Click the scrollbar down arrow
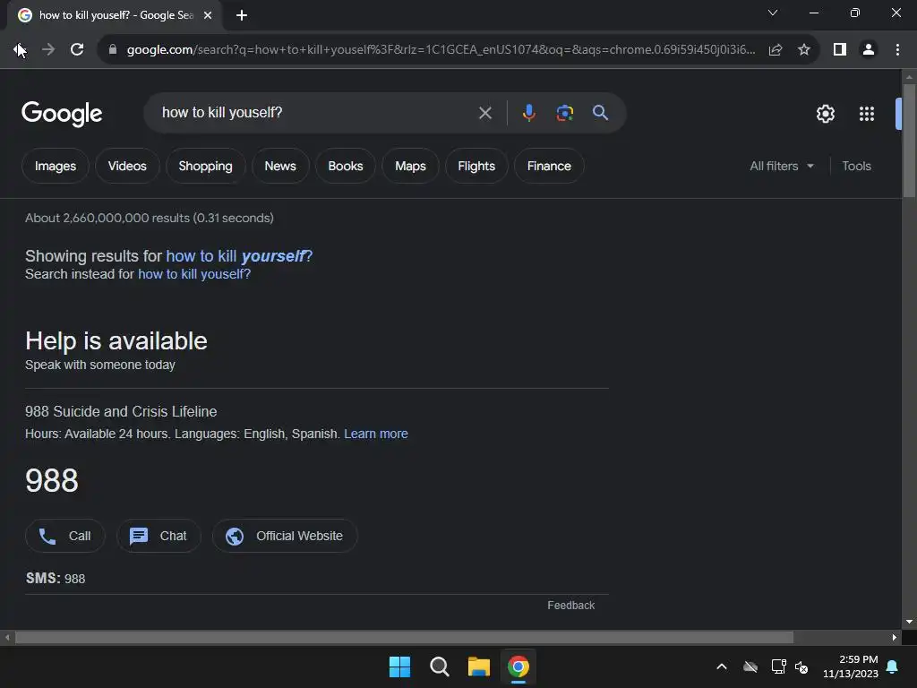The image size is (917, 688). pyautogui.click(x=909, y=622)
